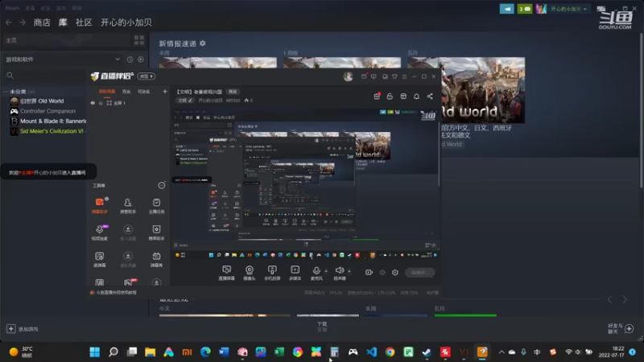This screenshot has width=644, height=362.
Task: Open 读弹幕 tool in the toolbox
Action: click(x=99, y=259)
